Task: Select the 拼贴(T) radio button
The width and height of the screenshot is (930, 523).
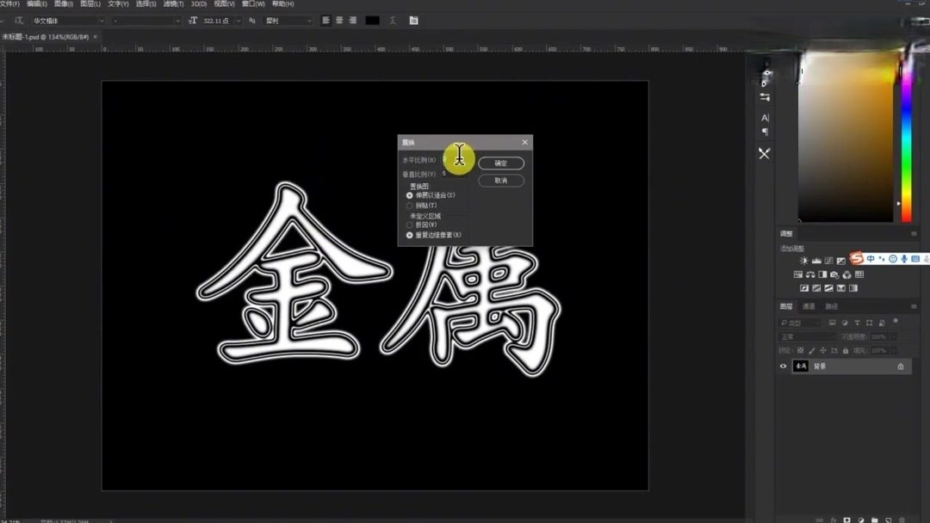Action: (x=409, y=205)
